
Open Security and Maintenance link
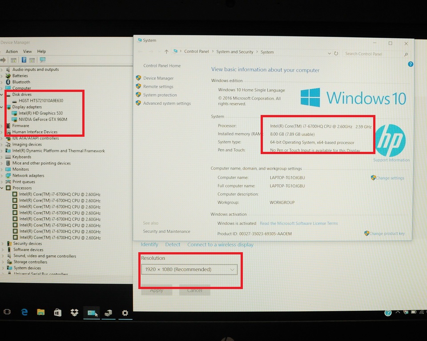pyautogui.click(x=167, y=231)
